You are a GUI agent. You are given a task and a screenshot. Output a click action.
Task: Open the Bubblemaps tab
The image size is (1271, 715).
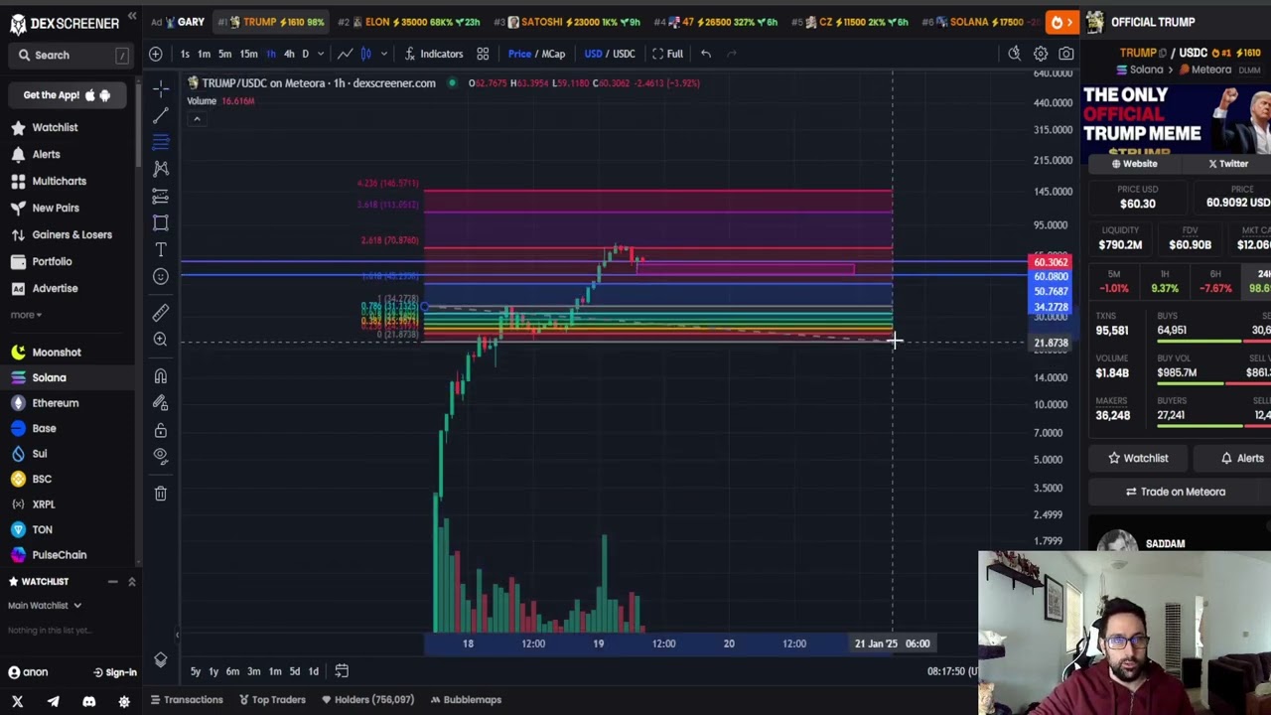466,700
